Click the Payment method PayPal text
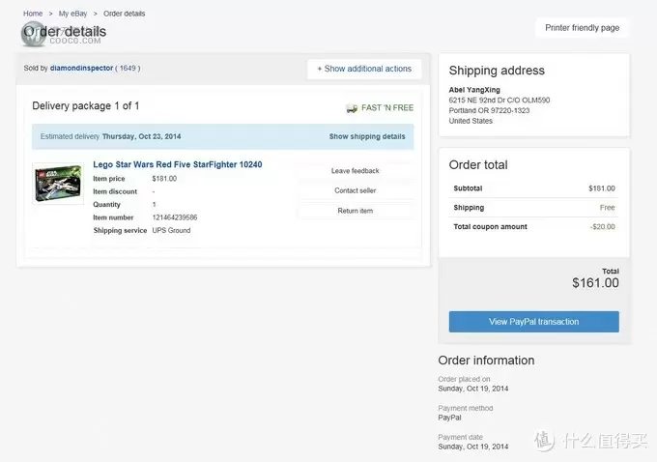 click(x=449, y=418)
